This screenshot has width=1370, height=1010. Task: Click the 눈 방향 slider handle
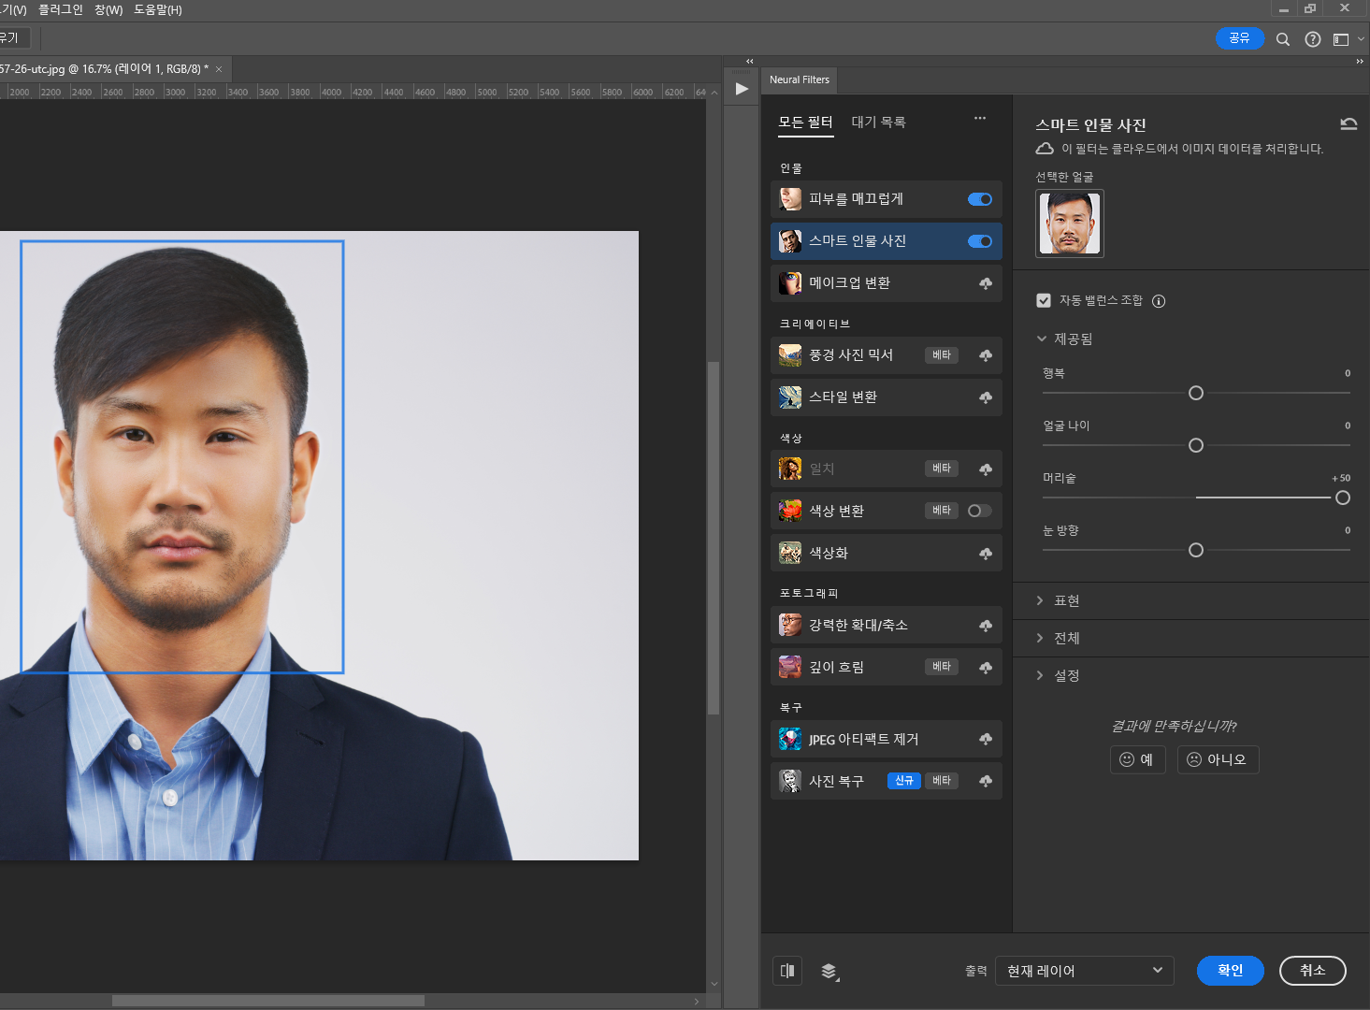1196,550
